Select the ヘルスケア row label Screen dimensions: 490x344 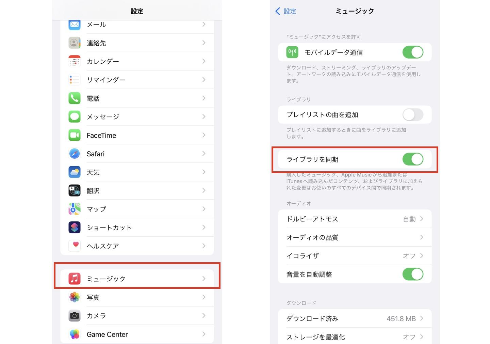(103, 246)
